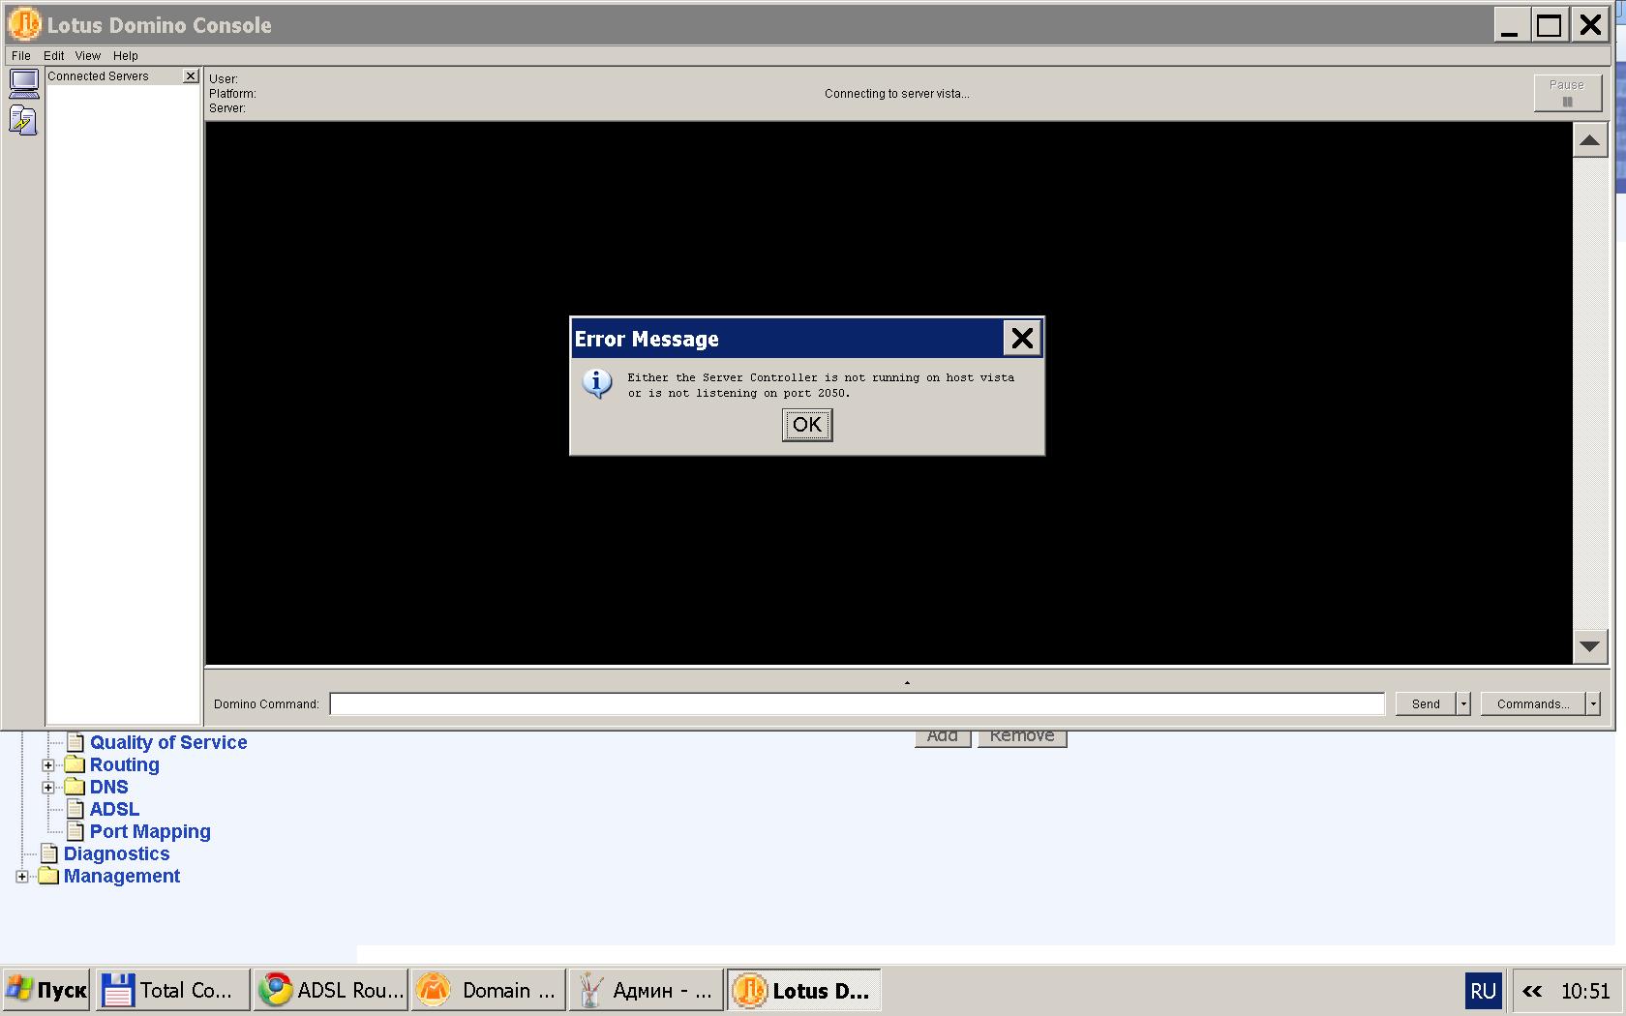Image resolution: width=1626 pixels, height=1016 pixels.
Task: Click the Send button
Action: point(1426,704)
